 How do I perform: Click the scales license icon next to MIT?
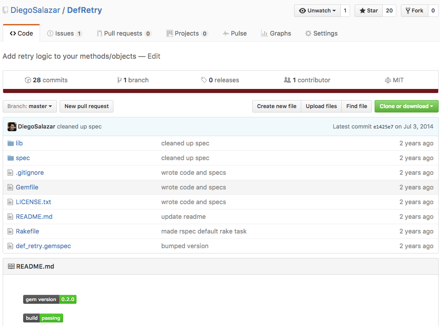coord(388,80)
